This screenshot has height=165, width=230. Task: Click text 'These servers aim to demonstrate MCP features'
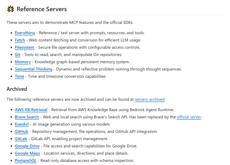tap(50, 23)
